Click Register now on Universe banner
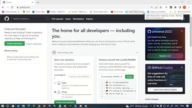The image size is (192, 108). pyautogui.click(x=165, y=56)
